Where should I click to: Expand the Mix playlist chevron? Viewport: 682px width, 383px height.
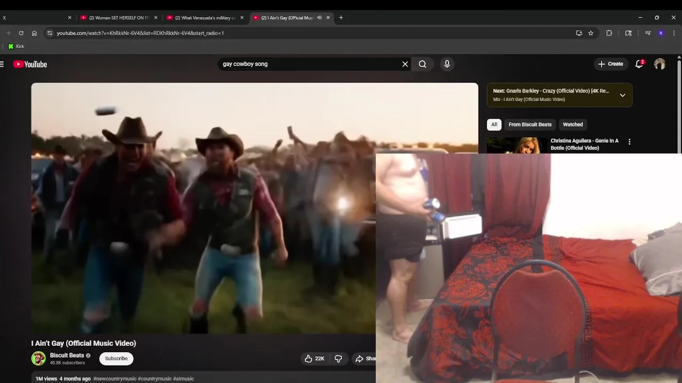point(622,95)
